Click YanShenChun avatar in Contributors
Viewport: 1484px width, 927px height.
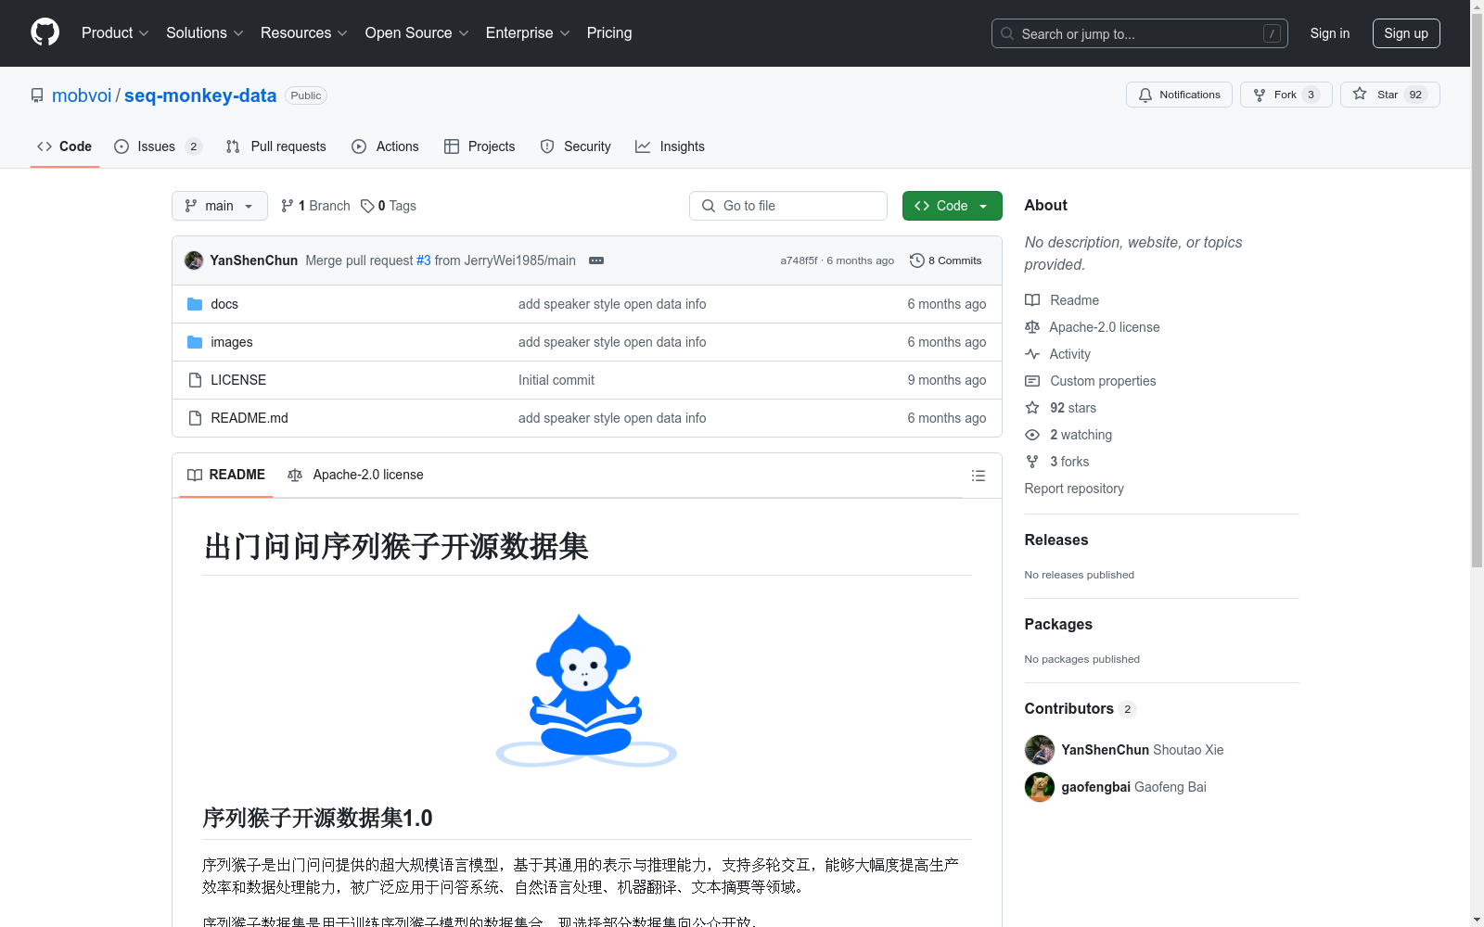1040,750
